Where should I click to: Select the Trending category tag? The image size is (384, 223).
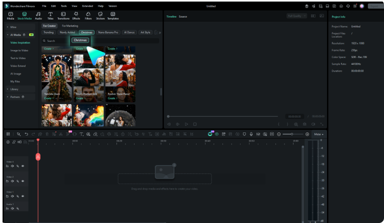[x=48, y=32]
